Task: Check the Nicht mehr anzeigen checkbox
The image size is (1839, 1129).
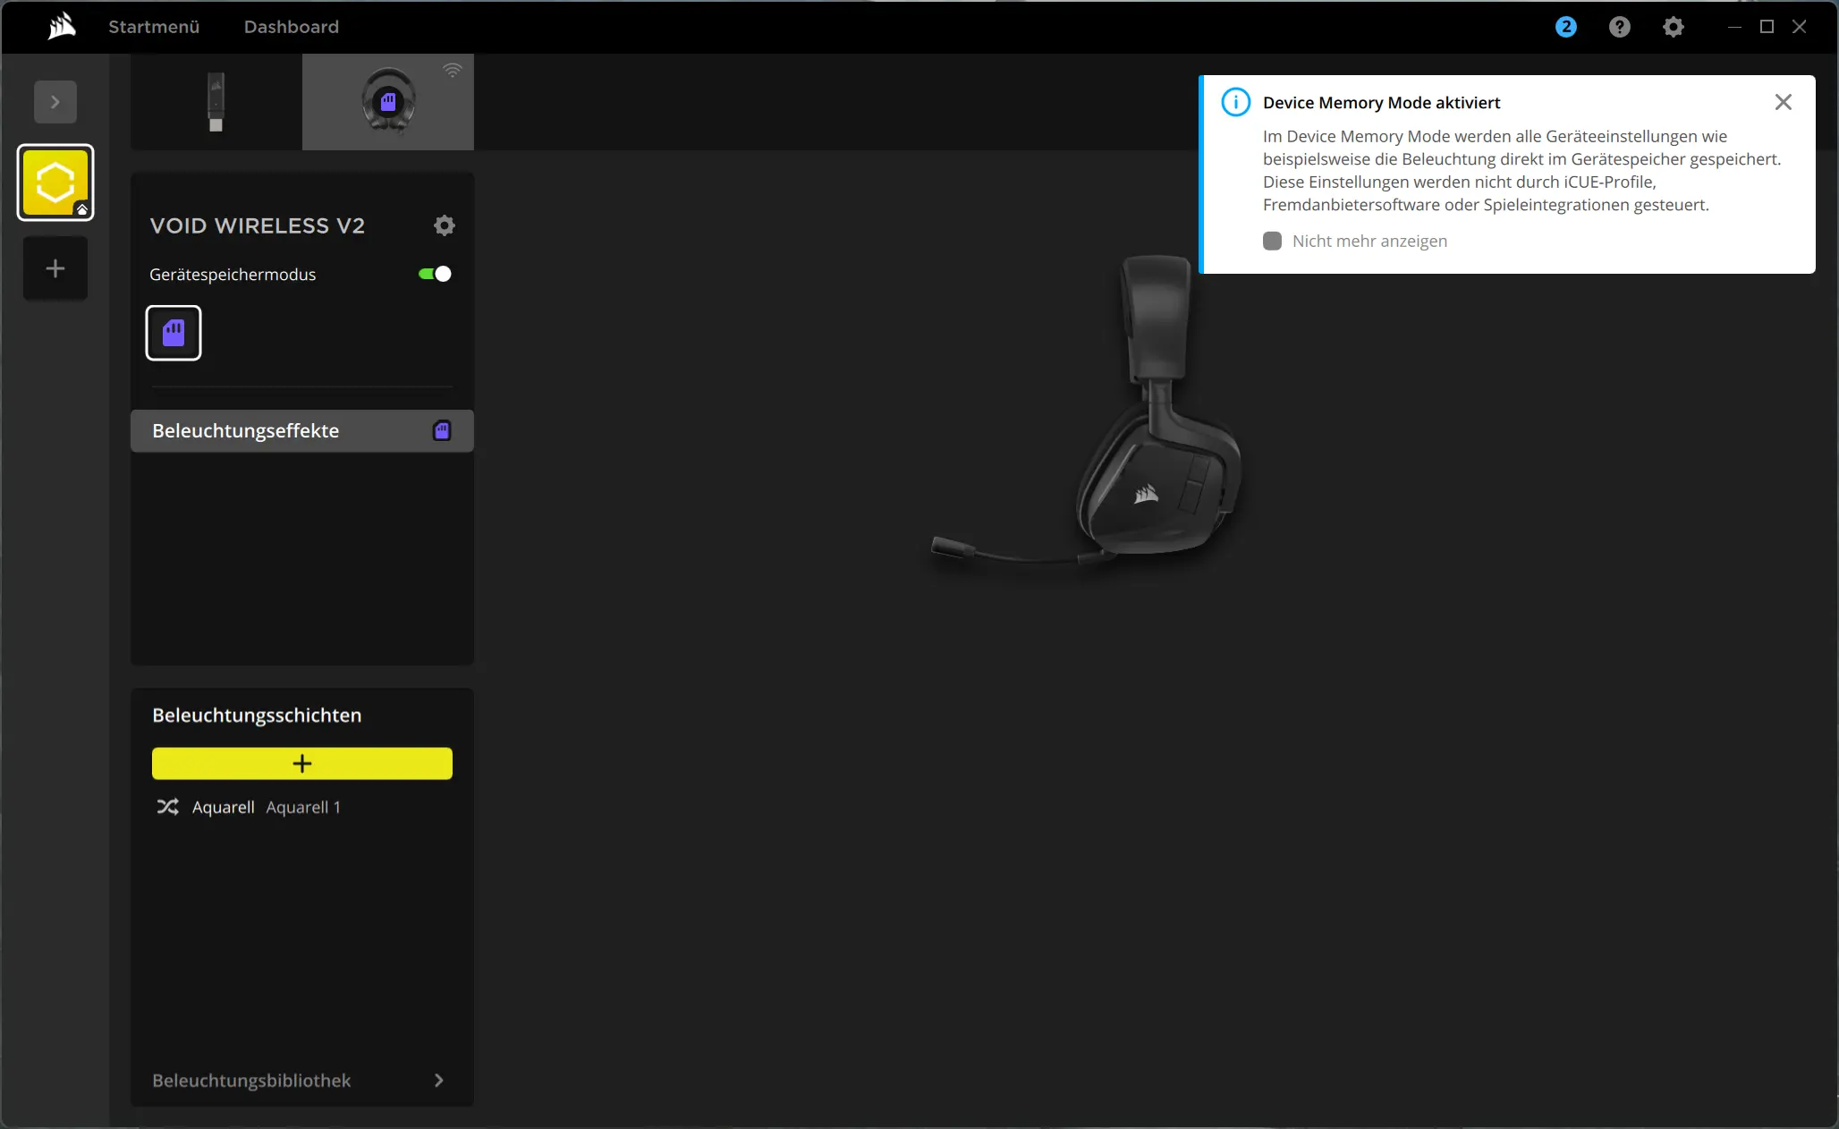Action: point(1272,241)
